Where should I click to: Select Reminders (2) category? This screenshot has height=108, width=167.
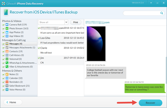[x=16, y=82]
